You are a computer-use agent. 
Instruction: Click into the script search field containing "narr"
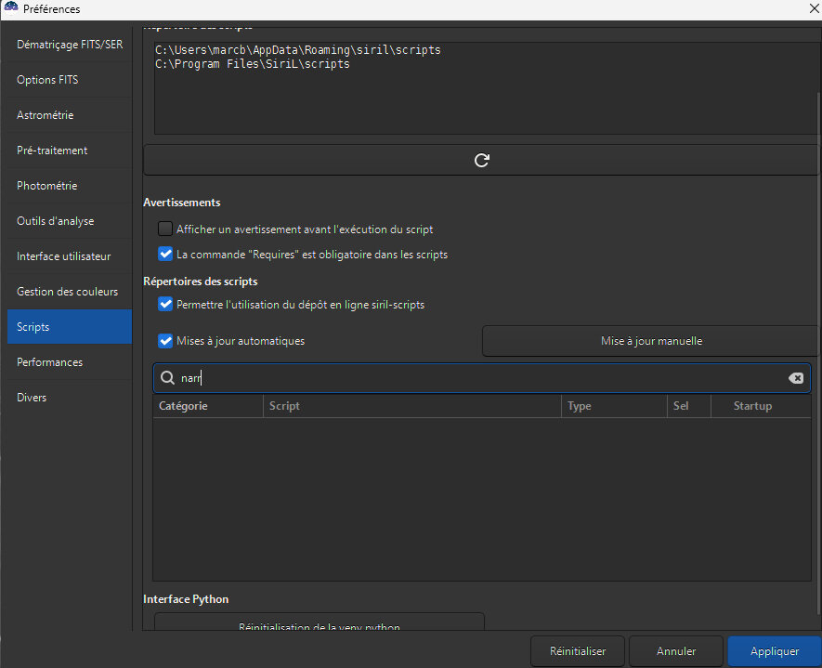482,378
